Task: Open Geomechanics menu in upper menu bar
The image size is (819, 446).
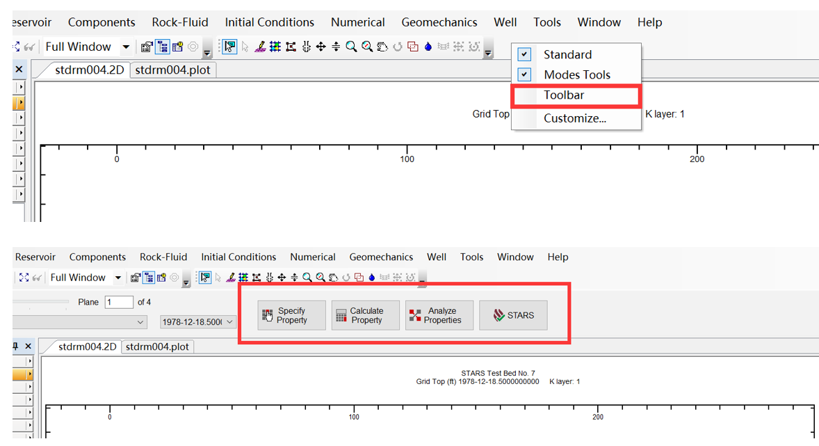Action: [x=439, y=22]
